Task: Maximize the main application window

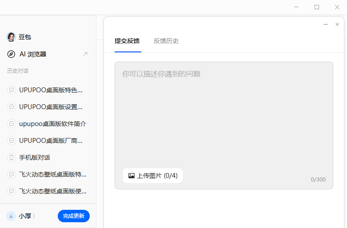Action: click(x=317, y=7)
